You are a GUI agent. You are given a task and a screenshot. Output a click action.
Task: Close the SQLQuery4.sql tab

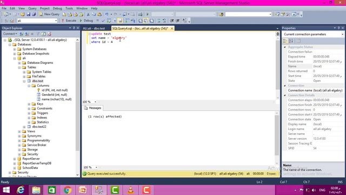172,28
